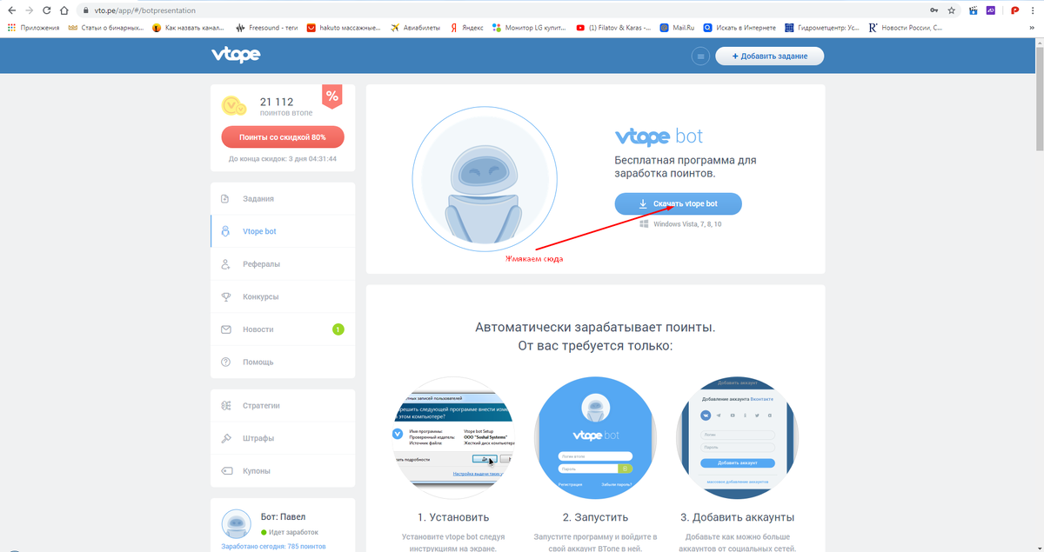Viewport: 1044px width, 552px height.
Task: Click the browser forward arrow
Action: 29,10
